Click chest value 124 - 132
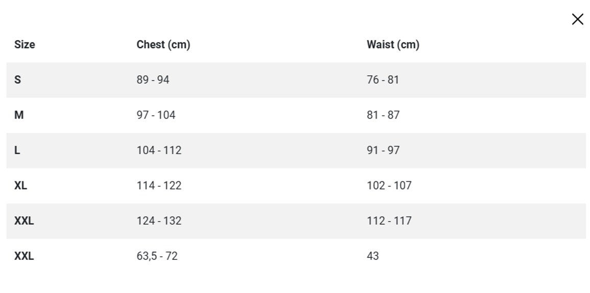Viewport: 590px width, 293px height. [x=159, y=221]
